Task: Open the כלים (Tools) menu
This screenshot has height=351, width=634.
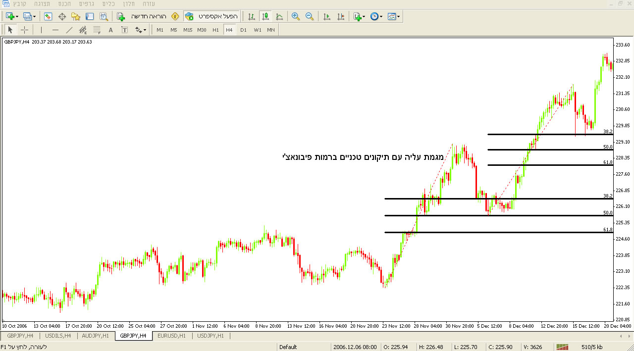Action: [108, 3]
